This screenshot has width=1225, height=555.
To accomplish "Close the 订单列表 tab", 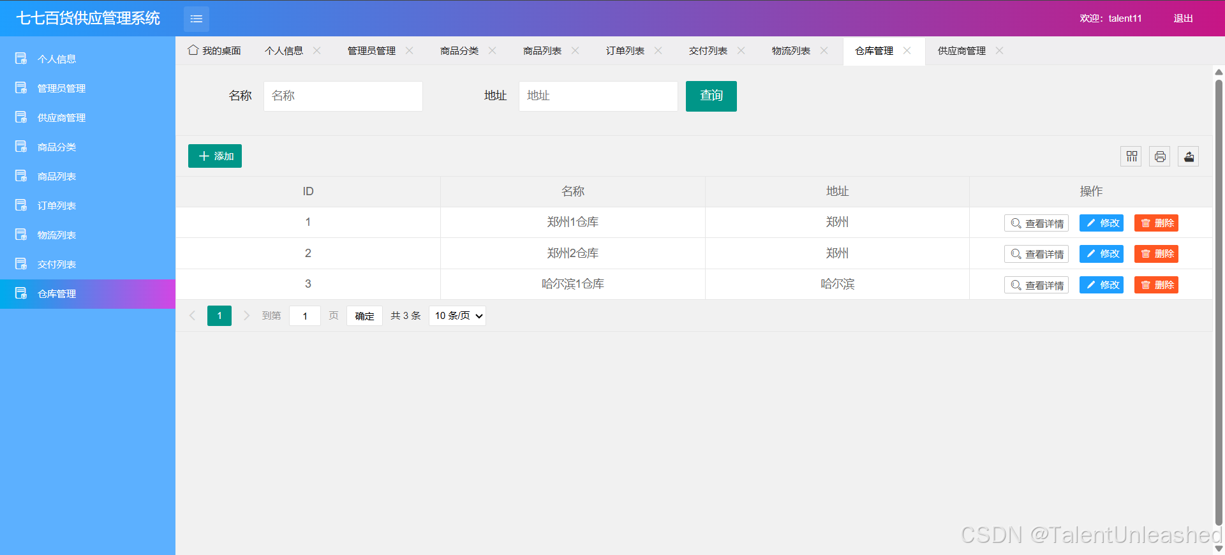I will (658, 50).
